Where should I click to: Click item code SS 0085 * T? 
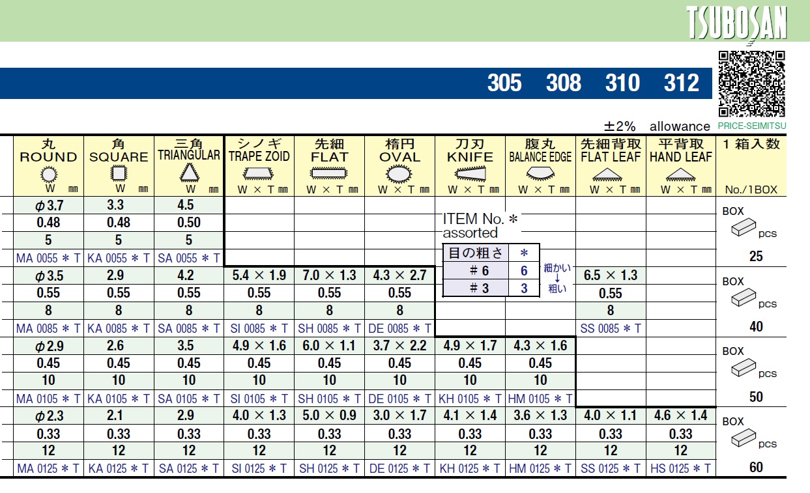click(x=611, y=328)
